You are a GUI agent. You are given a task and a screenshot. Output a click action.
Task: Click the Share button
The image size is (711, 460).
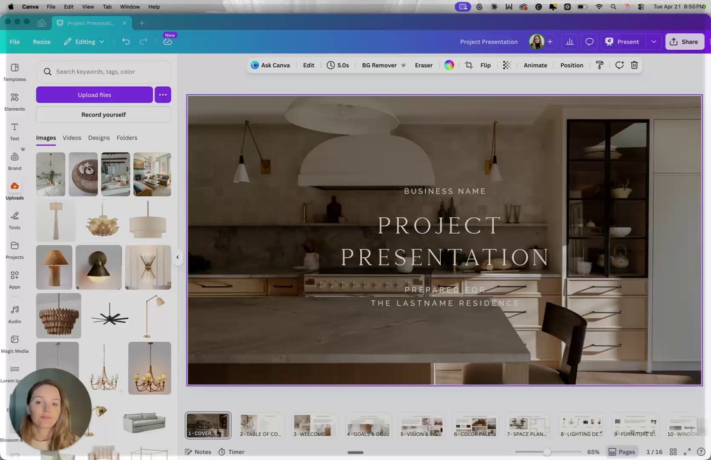click(684, 42)
